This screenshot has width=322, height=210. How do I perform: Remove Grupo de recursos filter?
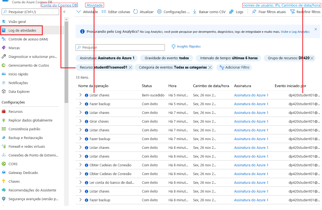pyautogui.click(x=312, y=58)
